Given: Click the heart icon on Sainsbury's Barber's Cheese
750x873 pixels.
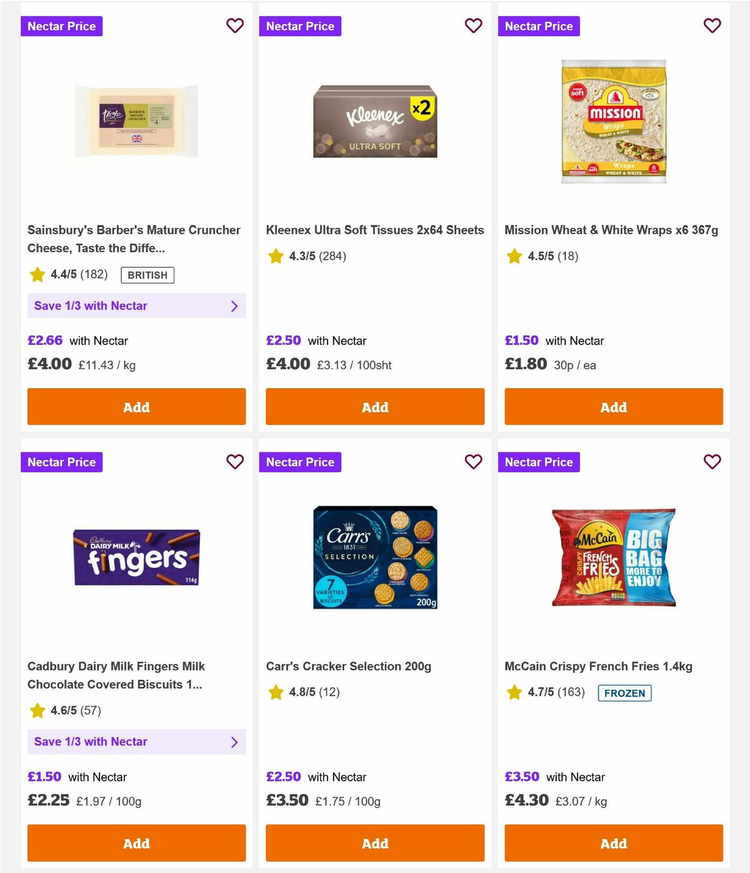Looking at the screenshot, I should [x=235, y=26].
